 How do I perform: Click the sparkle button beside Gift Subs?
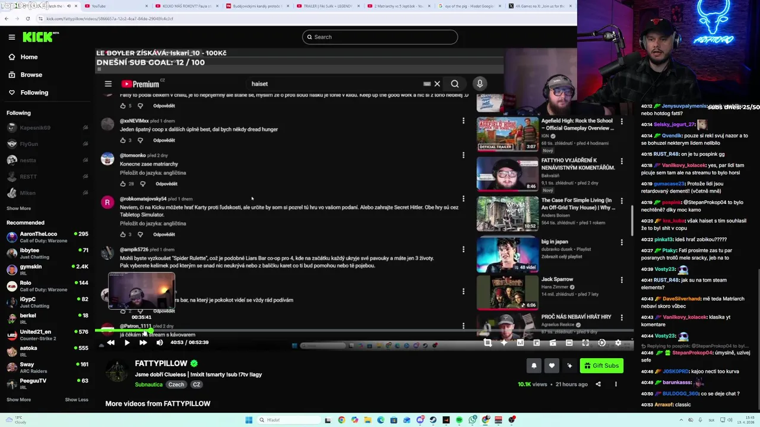coord(569,366)
